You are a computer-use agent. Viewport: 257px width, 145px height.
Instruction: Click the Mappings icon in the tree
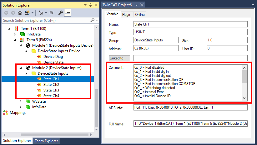tap(5, 113)
